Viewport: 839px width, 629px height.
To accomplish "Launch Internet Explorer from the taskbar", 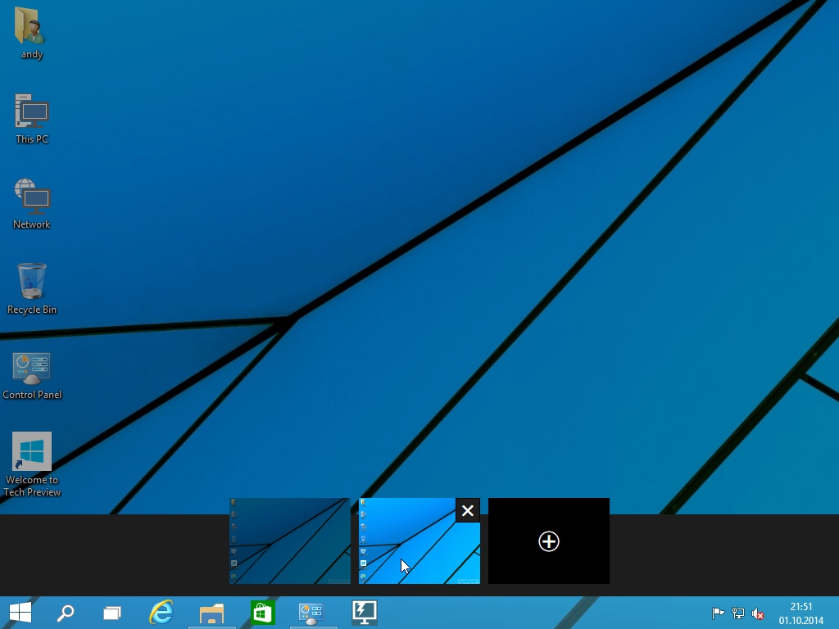I will click(161, 613).
